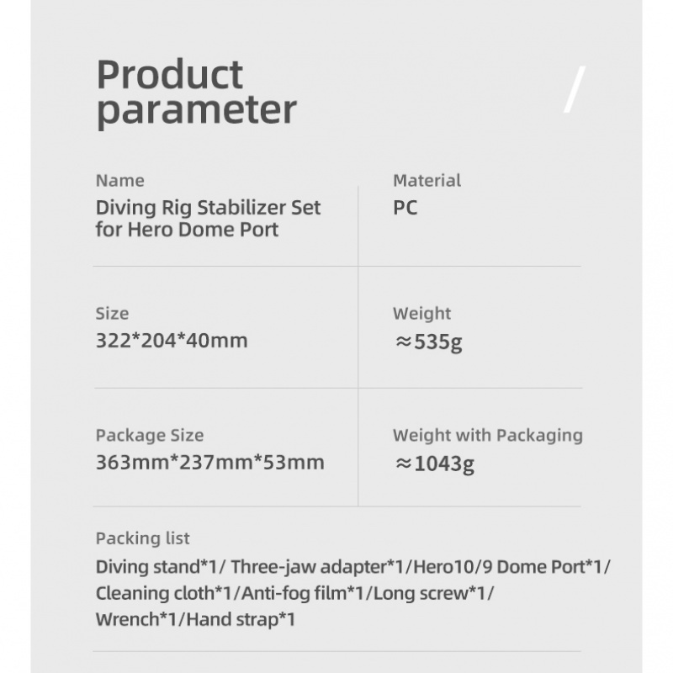
Task: Click the Material label
Action: [427, 180]
